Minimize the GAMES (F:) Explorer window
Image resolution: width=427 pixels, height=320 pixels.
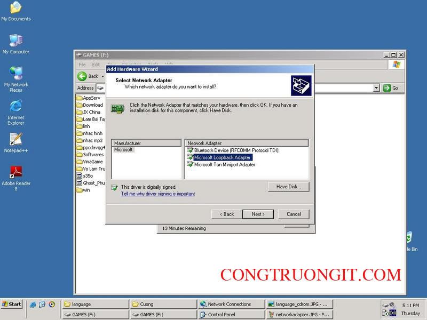386,55
